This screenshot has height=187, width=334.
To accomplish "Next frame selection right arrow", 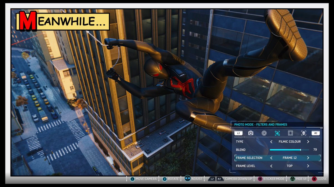I will click(x=308, y=158).
